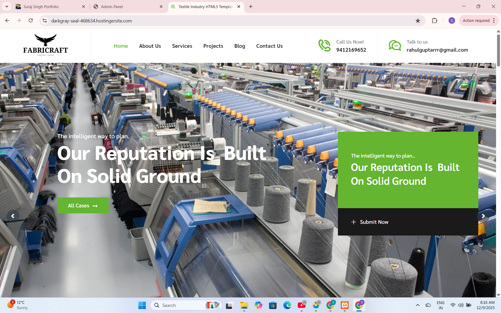This screenshot has width=501, height=313.
Task: Bookmark this page with the star icon
Action: 418,21
